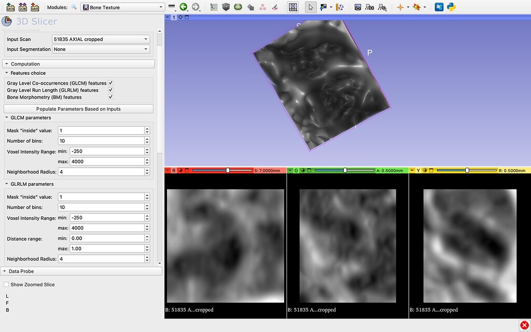Screen dimensions: 531x332
Task: Click Populate Parameters Based on Inputs
Action: point(78,108)
